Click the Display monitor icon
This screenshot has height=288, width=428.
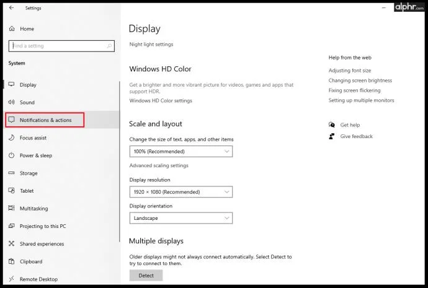(11, 84)
